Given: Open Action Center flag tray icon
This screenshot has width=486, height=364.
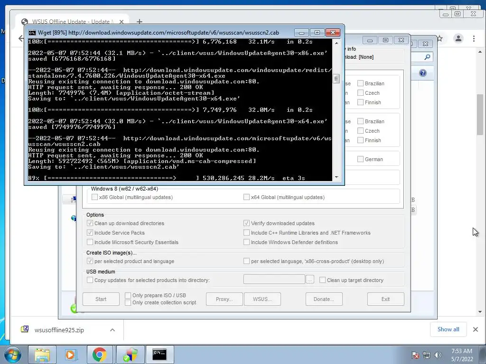Looking at the screenshot, I should tap(415, 355).
